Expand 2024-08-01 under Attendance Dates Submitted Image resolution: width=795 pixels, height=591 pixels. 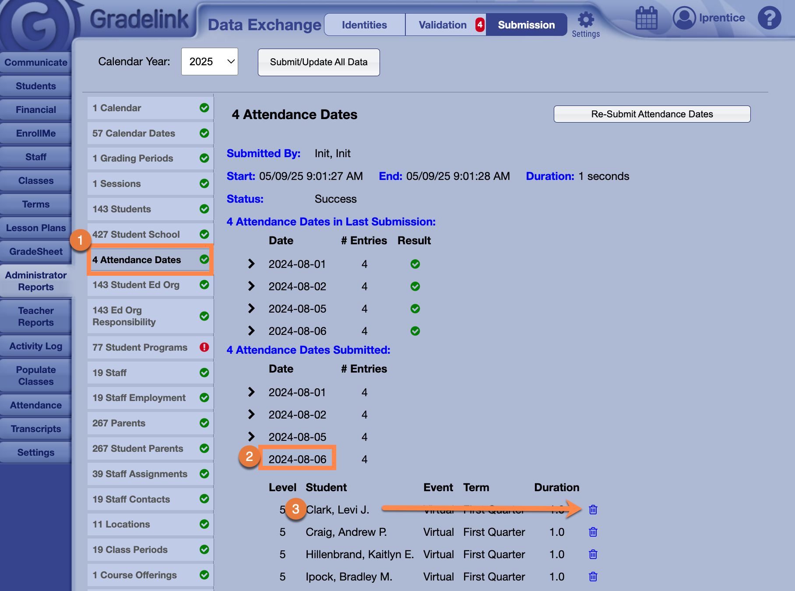(251, 392)
